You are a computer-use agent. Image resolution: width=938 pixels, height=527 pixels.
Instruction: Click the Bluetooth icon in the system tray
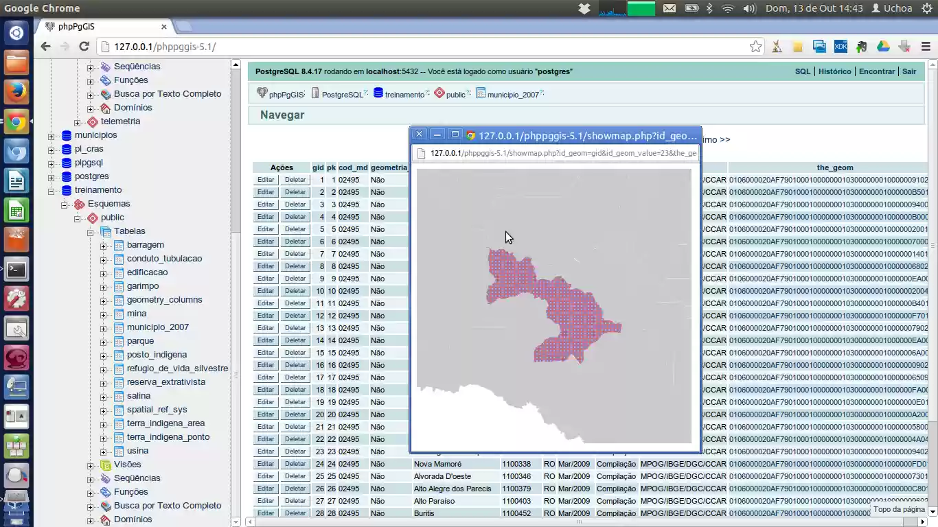(708, 8)
